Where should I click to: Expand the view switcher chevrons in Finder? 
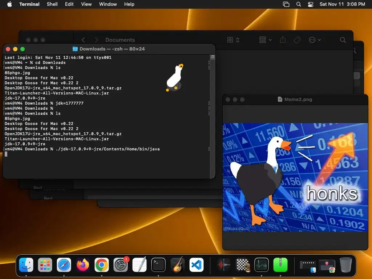(238, 40)
